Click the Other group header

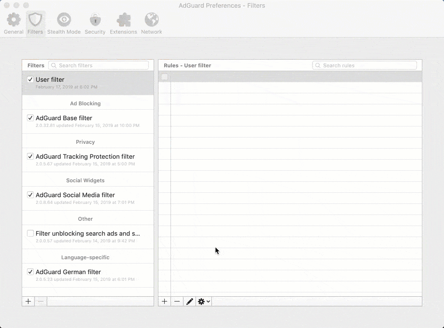pyautogui.click(x=85, y=219)
